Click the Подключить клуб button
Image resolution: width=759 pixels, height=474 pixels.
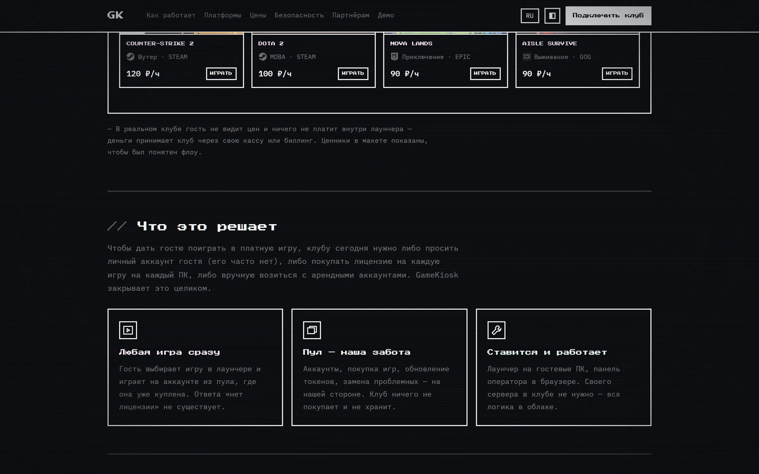point(608,15)
